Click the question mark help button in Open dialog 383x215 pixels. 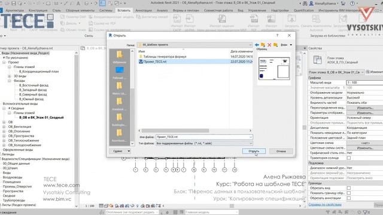click(277, 35)
